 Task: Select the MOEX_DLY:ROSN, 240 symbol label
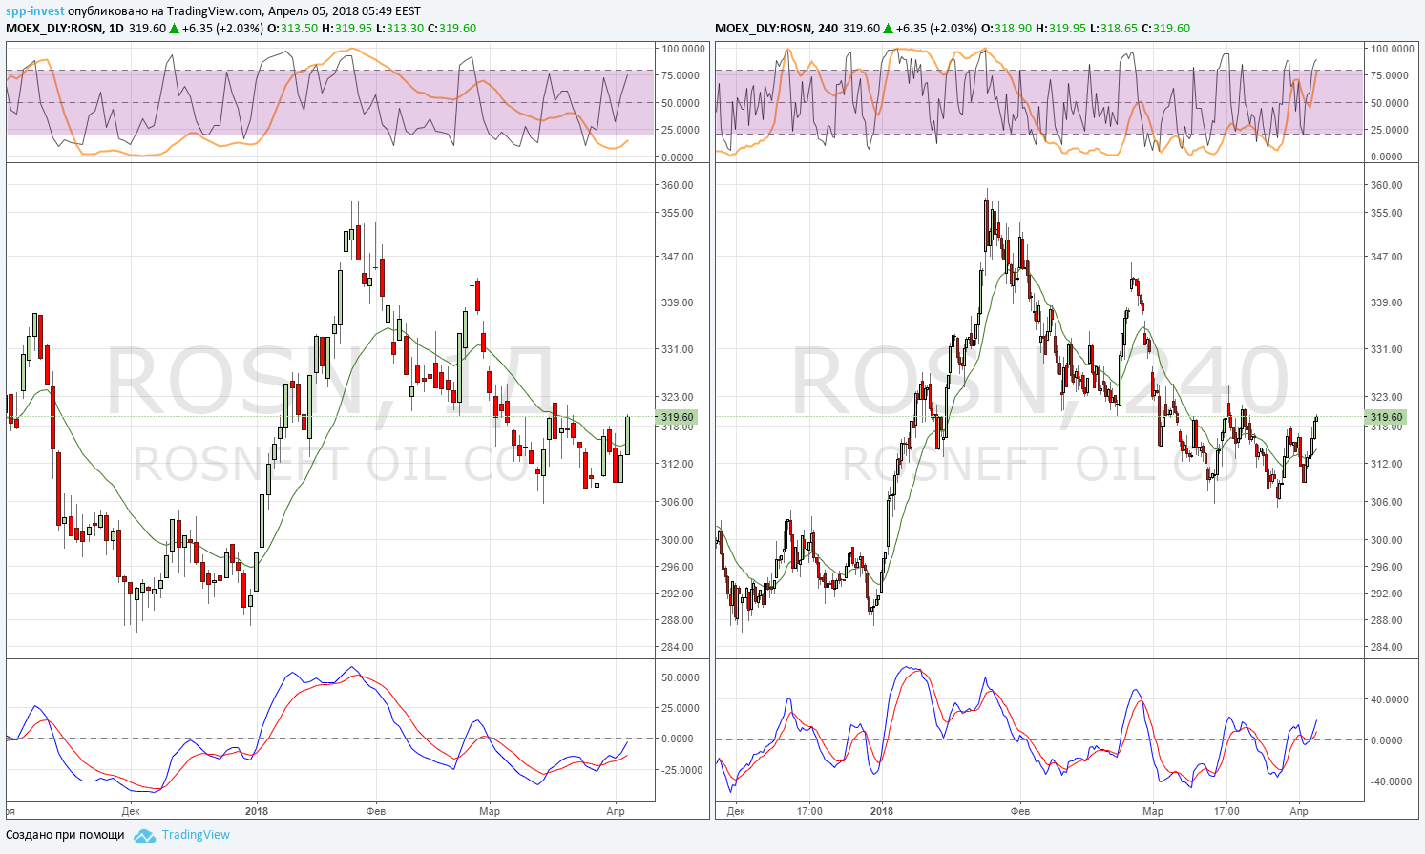click(x=777, y=29)
